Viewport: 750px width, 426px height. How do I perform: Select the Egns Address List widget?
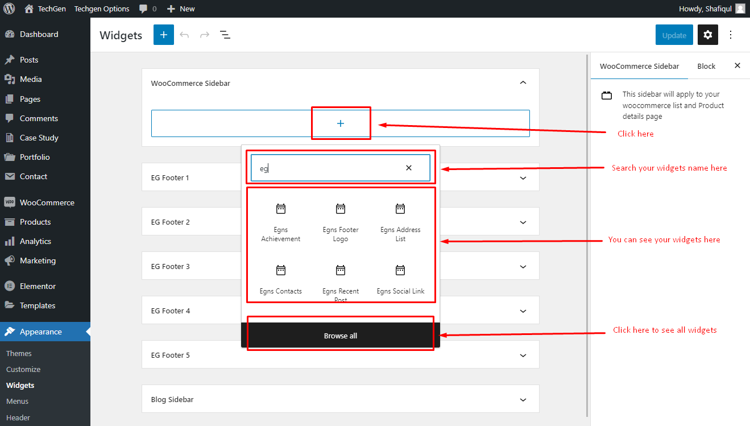400,222
